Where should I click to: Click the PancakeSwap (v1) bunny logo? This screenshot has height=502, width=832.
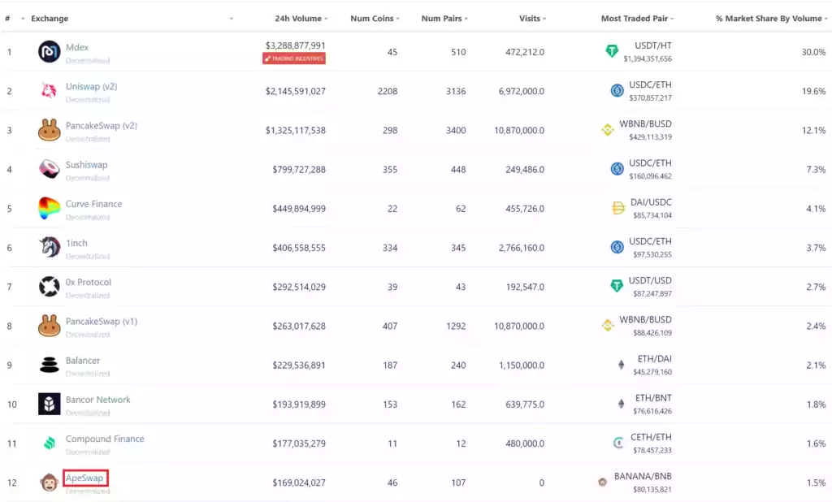(x=49, y=326)
